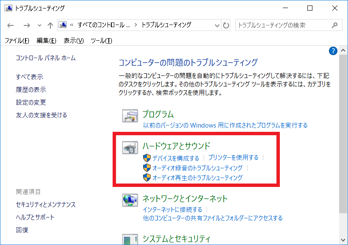Click 友人の支援を受ける link
This screenshot has width=348, height=245.
[41, 115]
